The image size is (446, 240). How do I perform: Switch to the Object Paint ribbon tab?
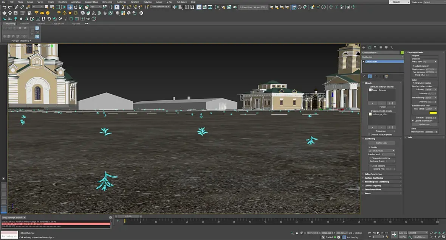click(58, 23)
